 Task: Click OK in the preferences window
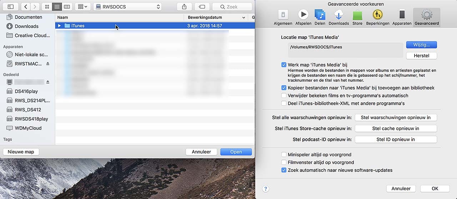click(x=435, y=188)
